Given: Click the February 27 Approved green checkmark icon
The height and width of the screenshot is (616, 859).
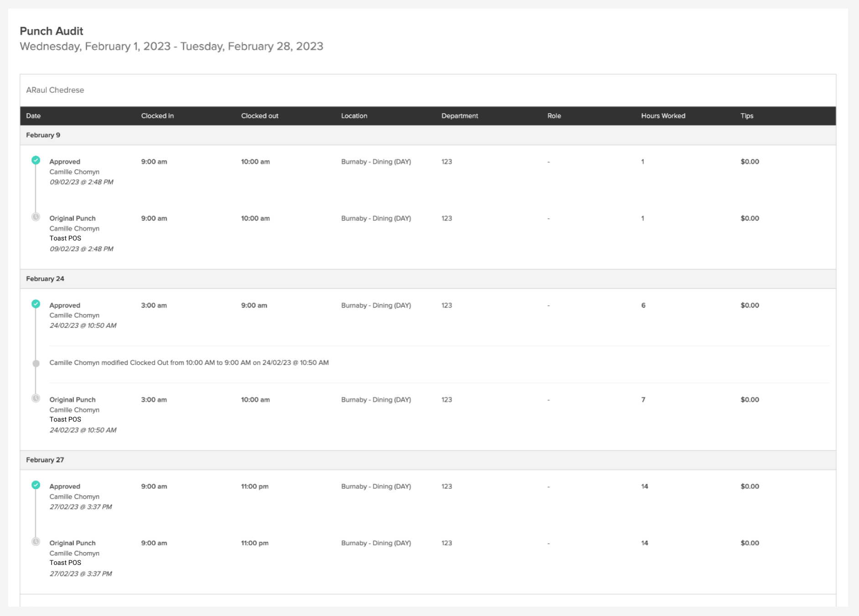Looking at the screenshot, I should click(x=36, y=485).
